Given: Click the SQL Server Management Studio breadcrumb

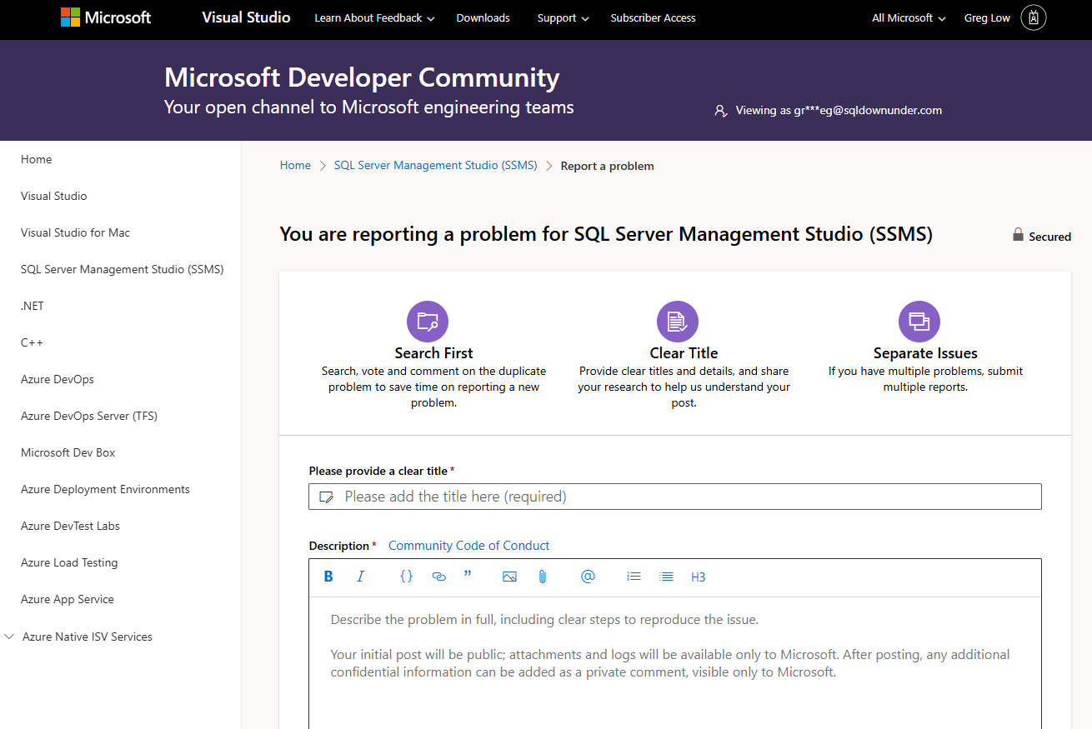Looking at the screenshot, I should coord(435,166).
